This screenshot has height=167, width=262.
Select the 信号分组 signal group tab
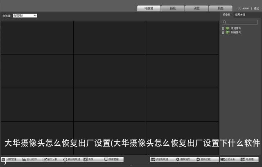[x=240, y=14]
